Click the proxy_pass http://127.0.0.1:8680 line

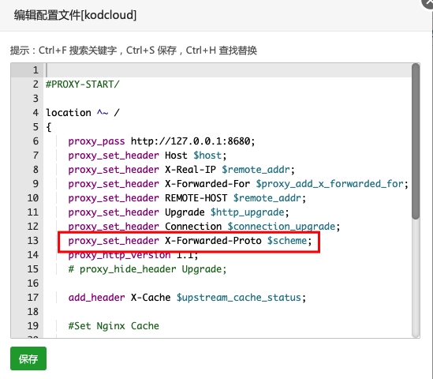coord(162,141)
